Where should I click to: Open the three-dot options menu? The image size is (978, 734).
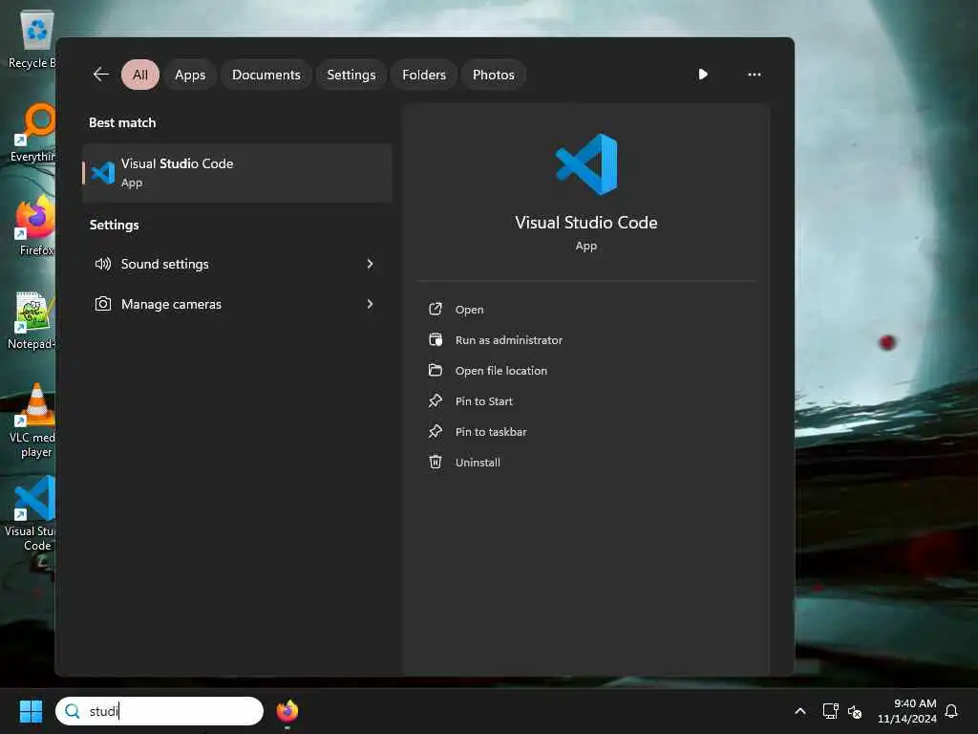click(x=755, y=75)
